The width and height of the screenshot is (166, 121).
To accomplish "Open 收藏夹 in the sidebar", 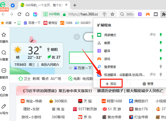I will [4, 38].
